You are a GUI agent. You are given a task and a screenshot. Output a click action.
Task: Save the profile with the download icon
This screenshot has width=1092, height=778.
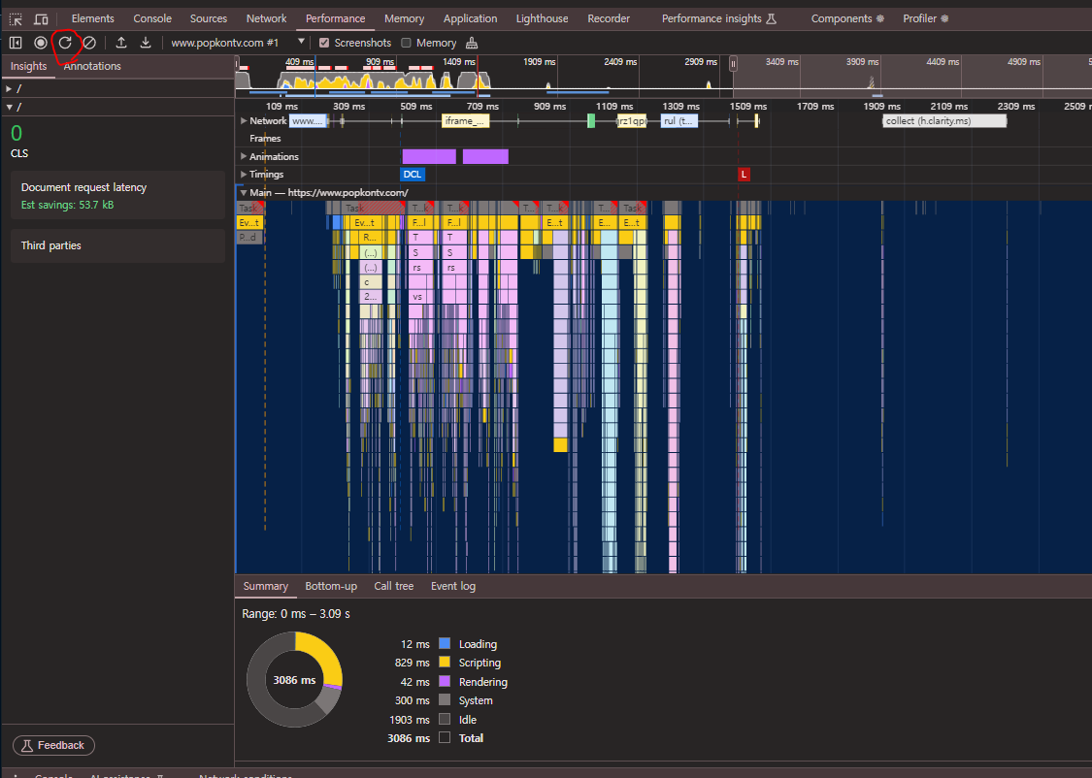click(146, 43)
